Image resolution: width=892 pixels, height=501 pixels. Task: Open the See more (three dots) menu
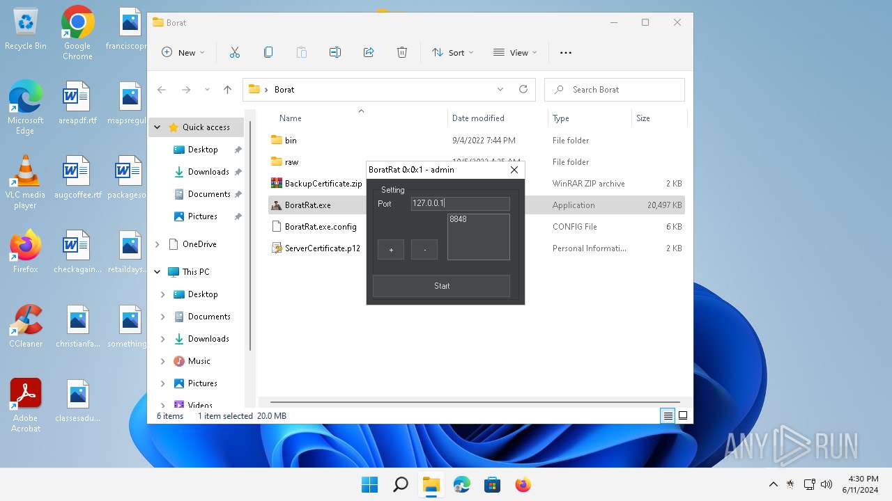tap(566, 52)
